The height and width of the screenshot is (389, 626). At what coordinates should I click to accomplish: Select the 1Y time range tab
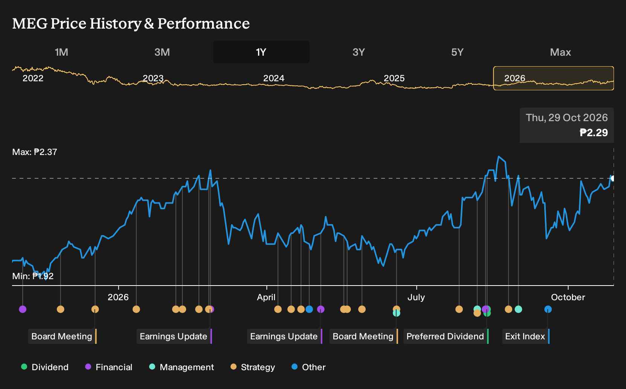261,52
